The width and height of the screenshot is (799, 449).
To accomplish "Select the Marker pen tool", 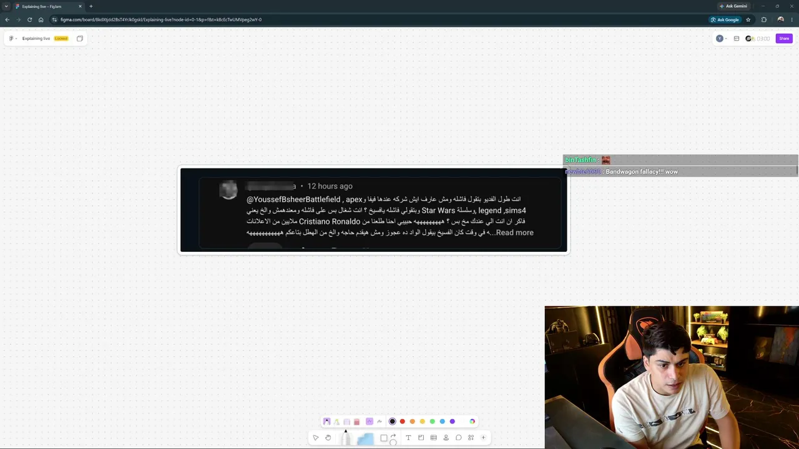I will pos(326,422).
